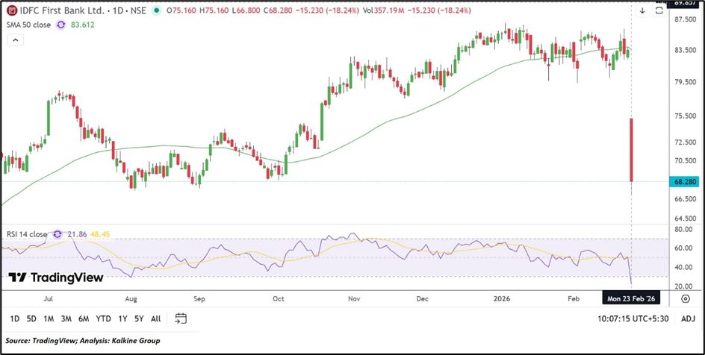Click the purple SMA 50 refresh icon
The width and height of the screenshot is (705, 355).
pyautogui.click(x=61, y=25)
